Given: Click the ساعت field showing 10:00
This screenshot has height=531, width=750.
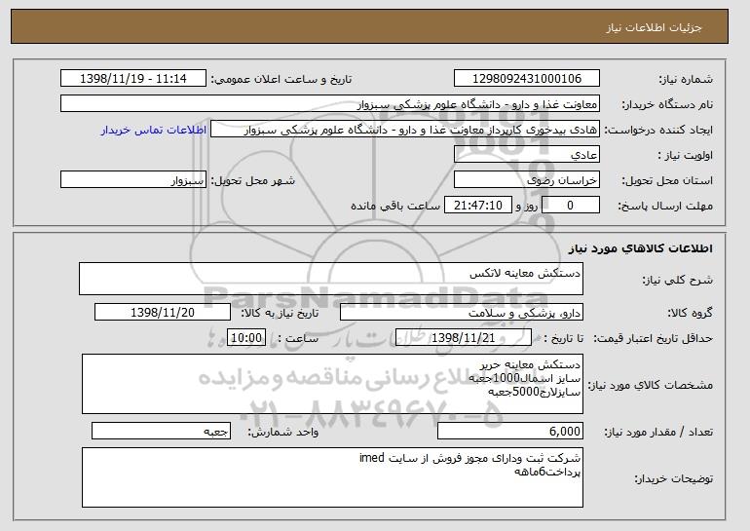Looking at the screenshot, I should click(x=245, y=338).
